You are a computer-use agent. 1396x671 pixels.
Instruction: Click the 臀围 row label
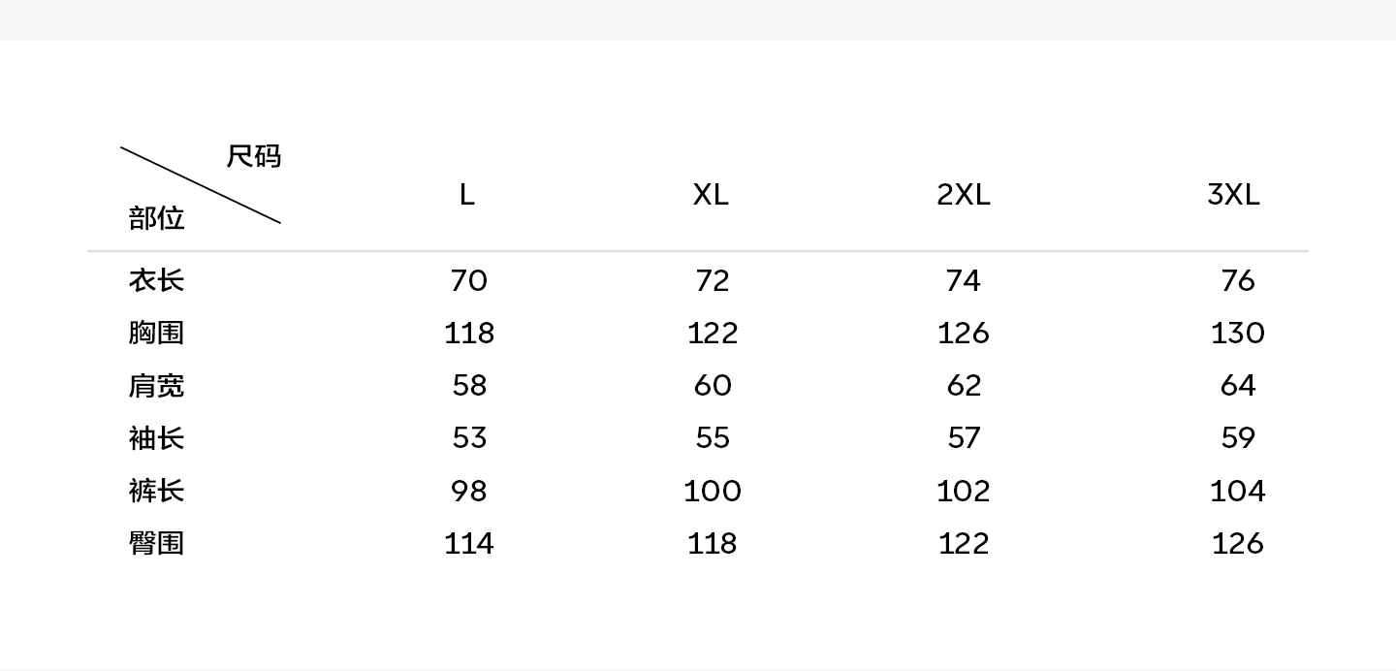156,543
